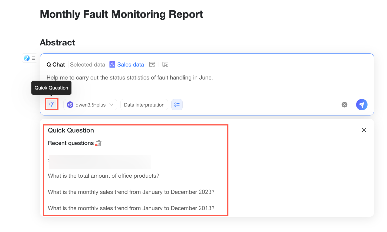The width and height of the screenshot is (387, 232).
Task: Open the table search icon beside Sales data
Action: coord(152,65)
